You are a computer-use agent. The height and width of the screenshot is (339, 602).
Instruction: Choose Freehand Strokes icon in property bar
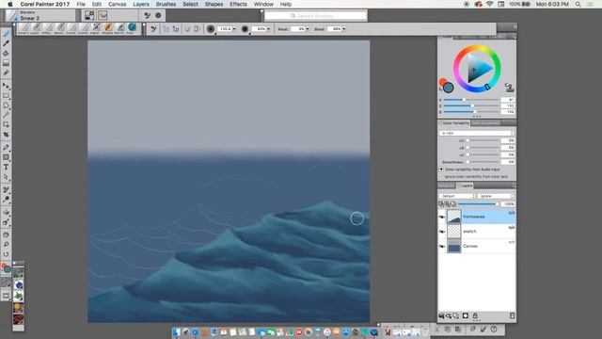(166, 29)
